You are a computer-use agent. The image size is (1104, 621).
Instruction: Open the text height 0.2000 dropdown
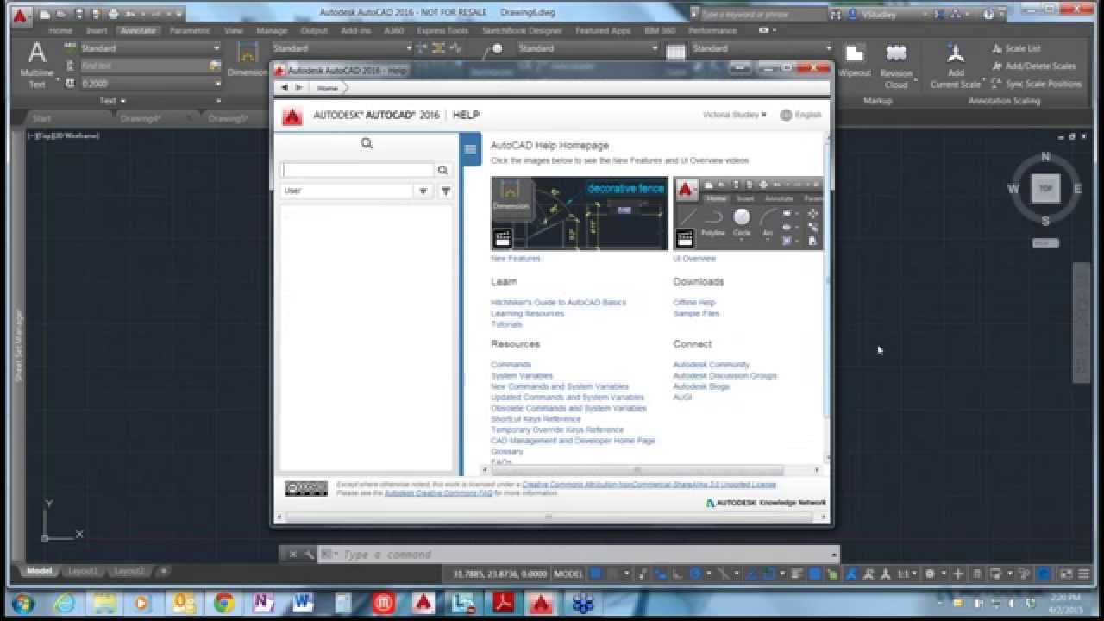216,84
